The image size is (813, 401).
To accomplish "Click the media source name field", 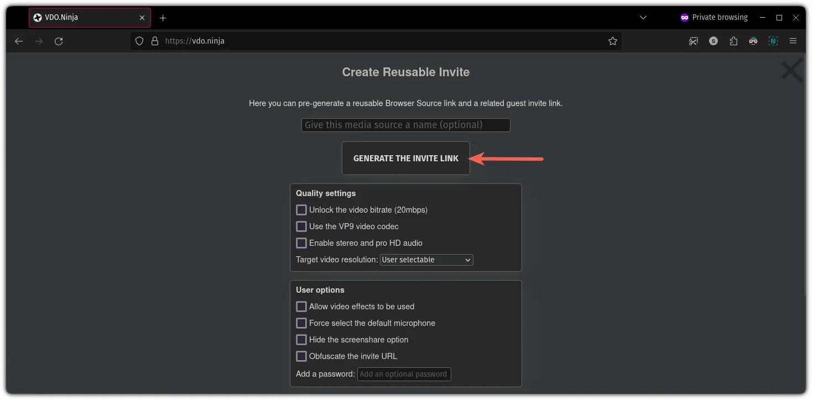I will (x=405, y=125).
